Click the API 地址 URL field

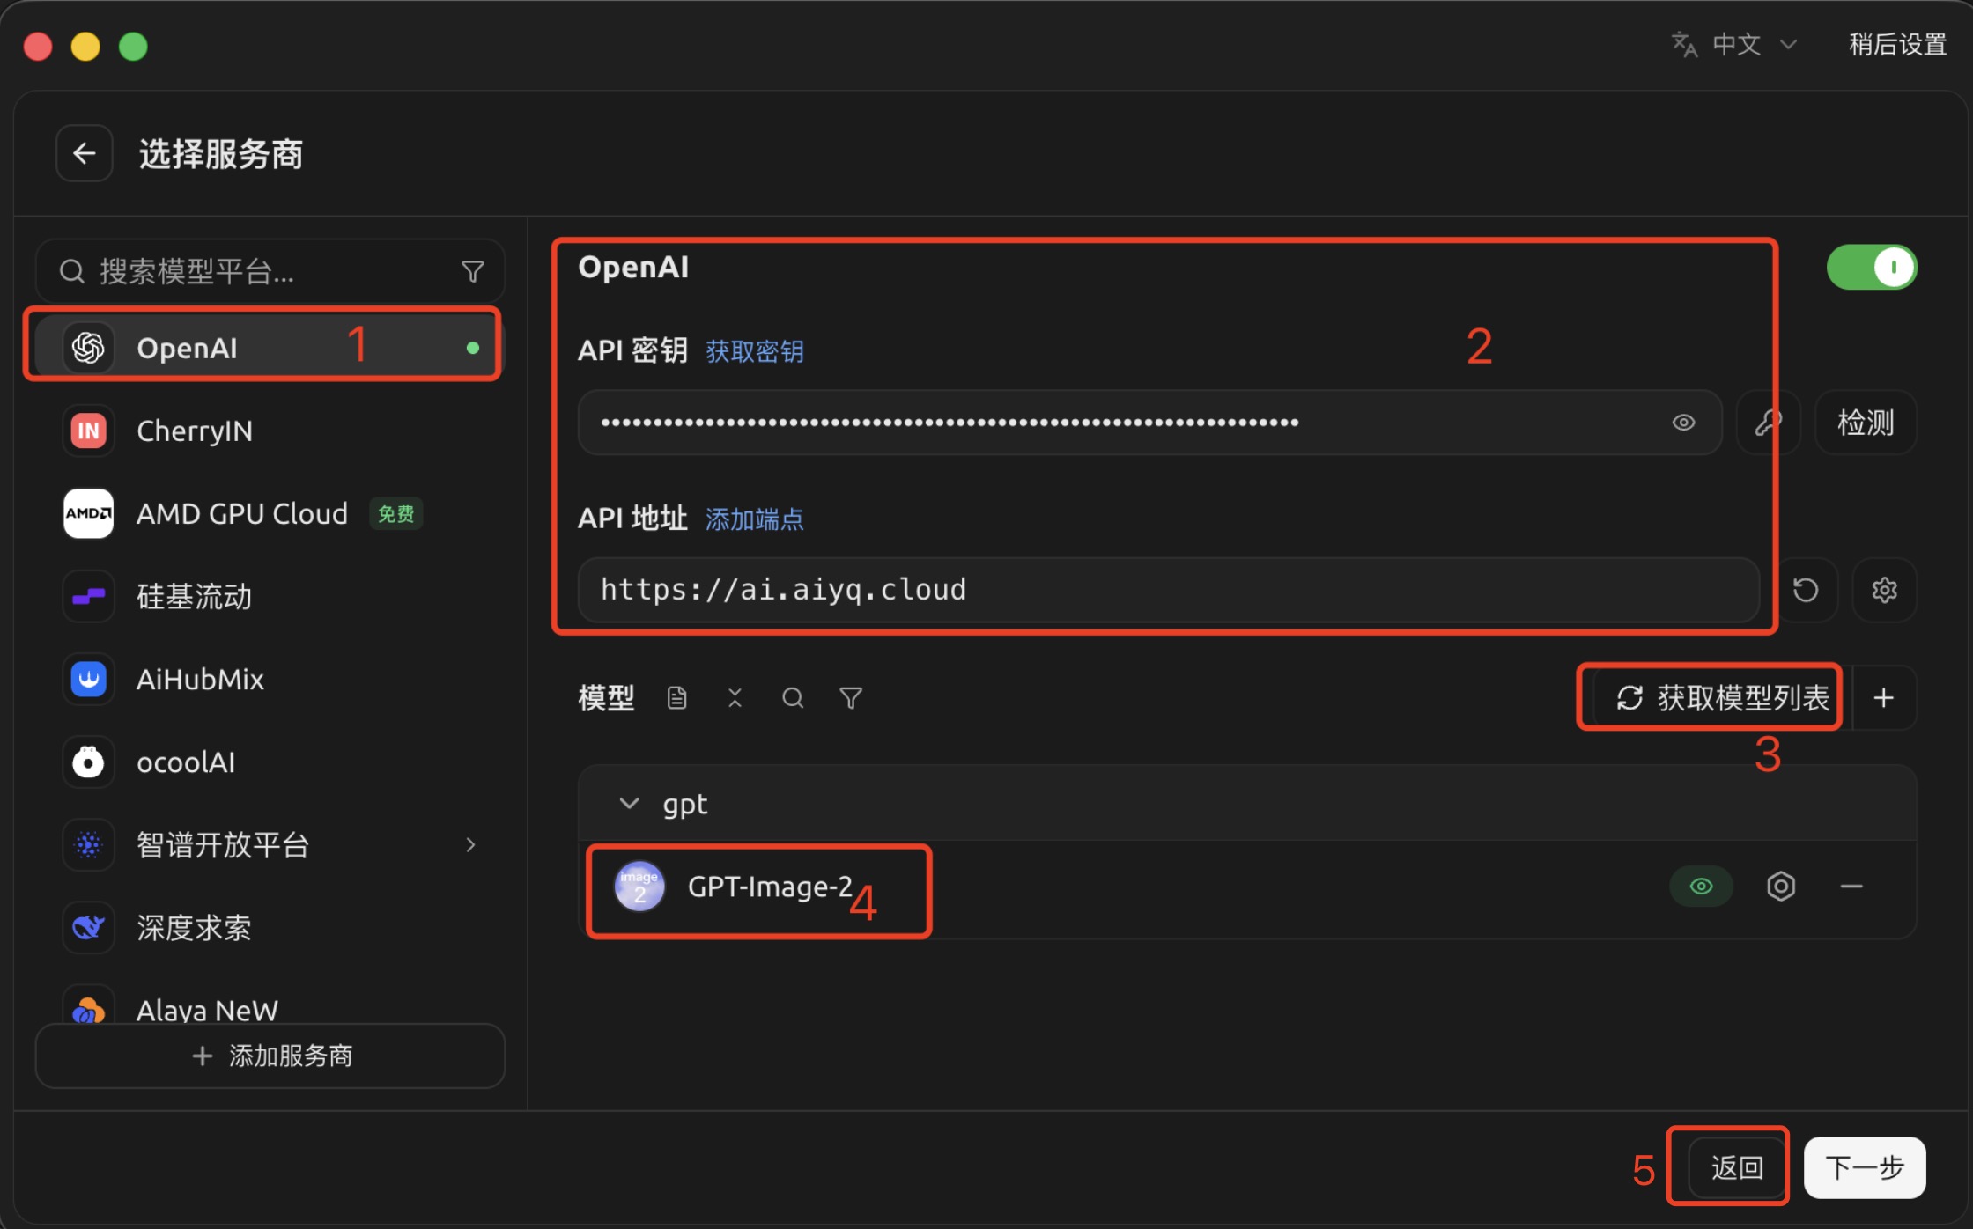[1169, 590]
